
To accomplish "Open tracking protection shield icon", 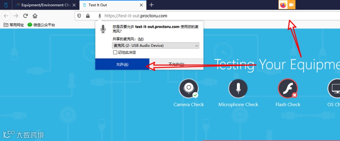I will 79,16.
